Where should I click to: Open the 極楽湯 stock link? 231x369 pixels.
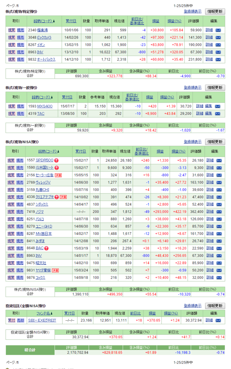coord(43,30)
